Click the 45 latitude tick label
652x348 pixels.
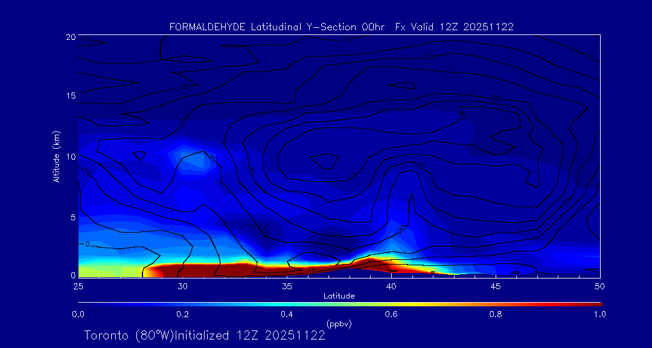pyautogui.click(x=496, y=285)
